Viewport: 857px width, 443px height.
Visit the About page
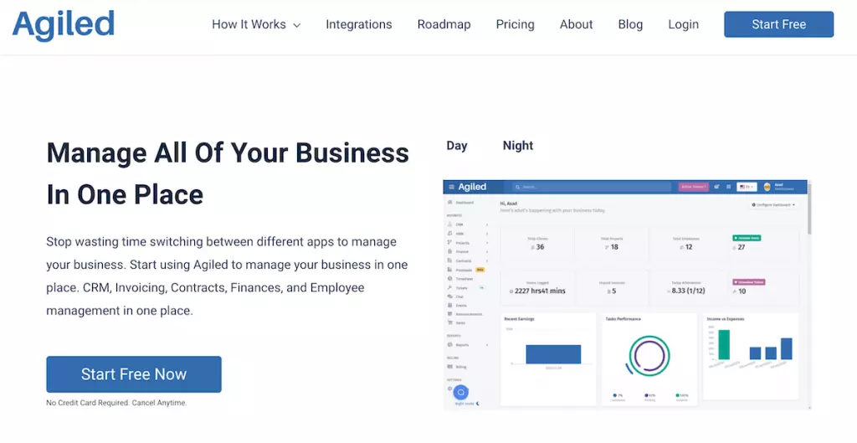click(576, 24)
